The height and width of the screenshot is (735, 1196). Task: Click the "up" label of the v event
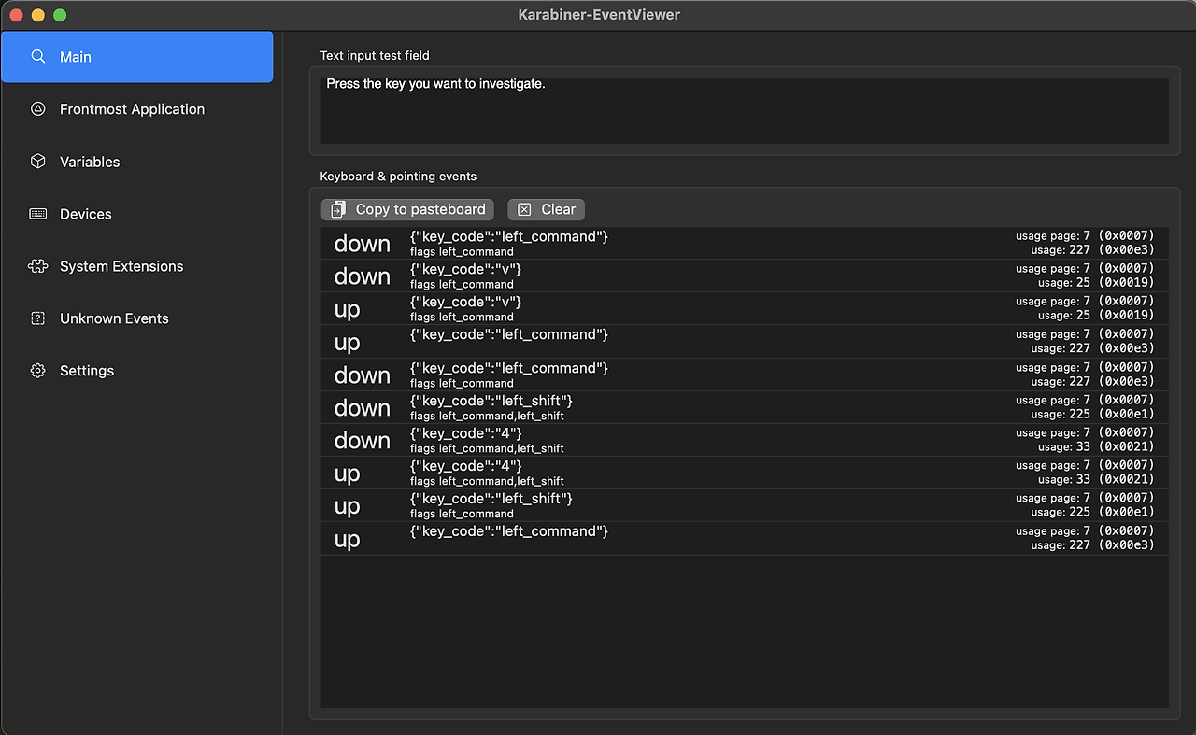click(348, 309)
